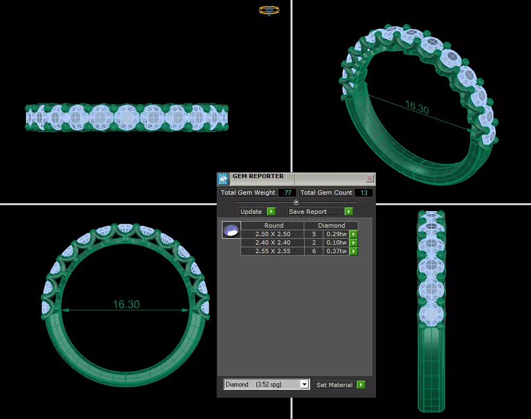This screenshot has width=531, height=419.
Task: Click the Set Material button
Action: 335,385
